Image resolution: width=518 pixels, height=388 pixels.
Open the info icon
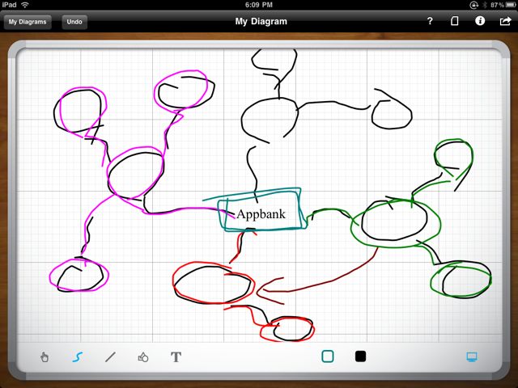pos(480,21)
